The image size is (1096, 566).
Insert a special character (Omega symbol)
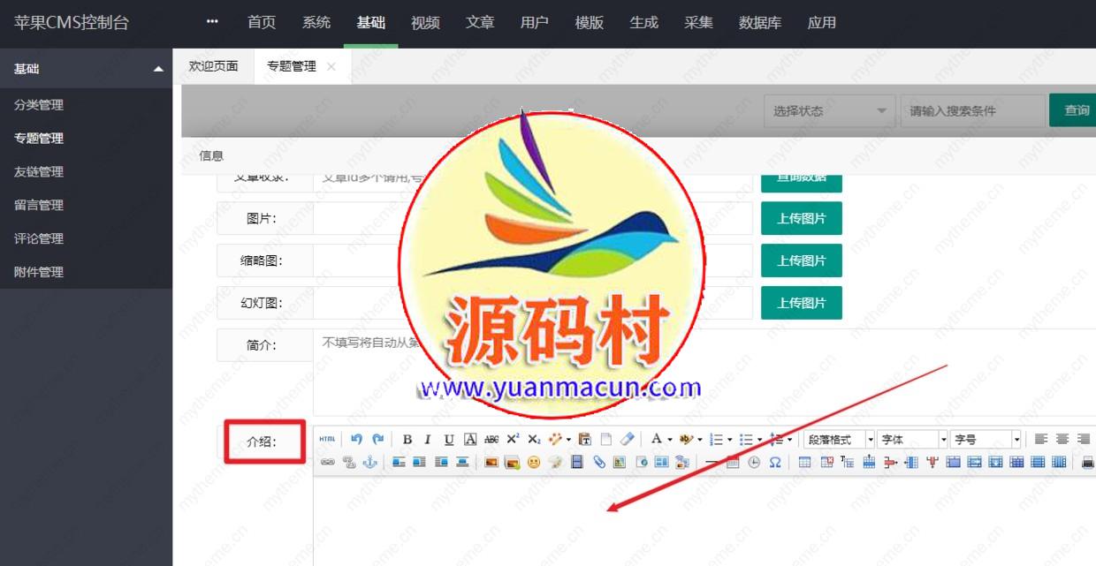point(775,462)
